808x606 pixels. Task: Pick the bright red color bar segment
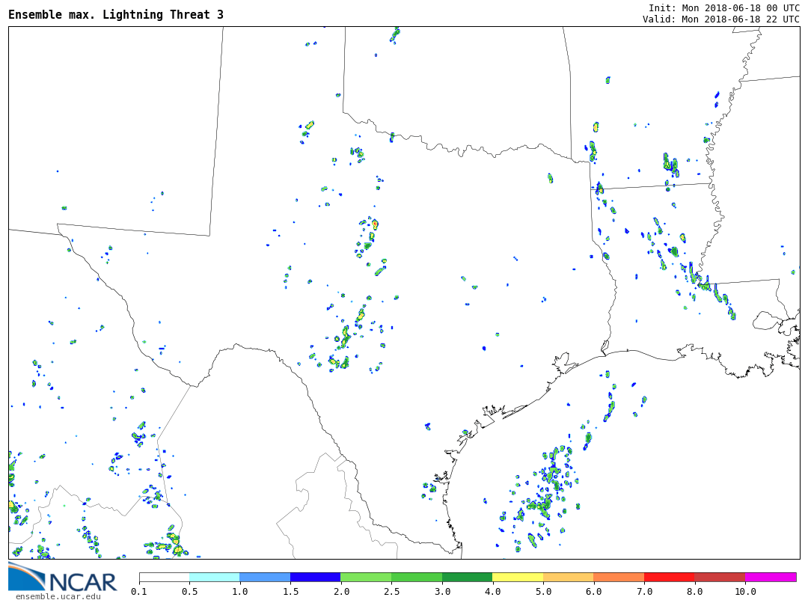coord(669,577)
